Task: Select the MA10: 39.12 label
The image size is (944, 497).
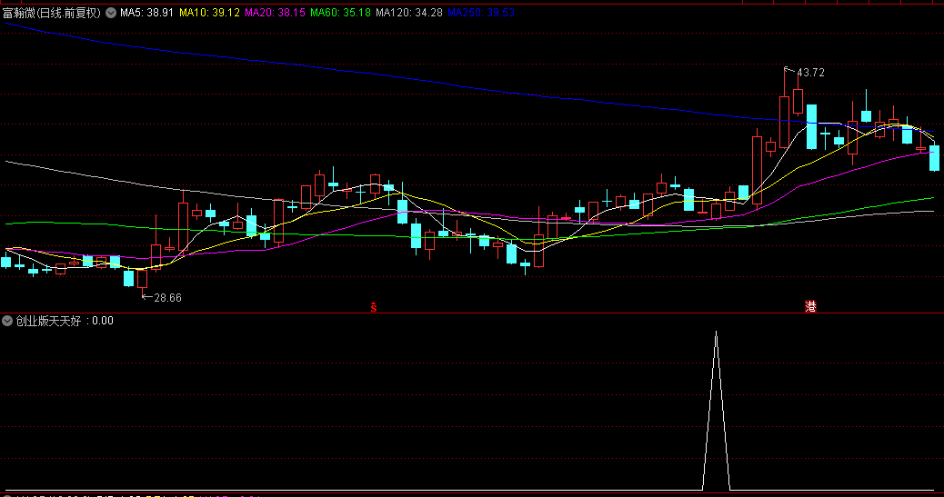Action: pyautogui.click(x=209, y=13)
